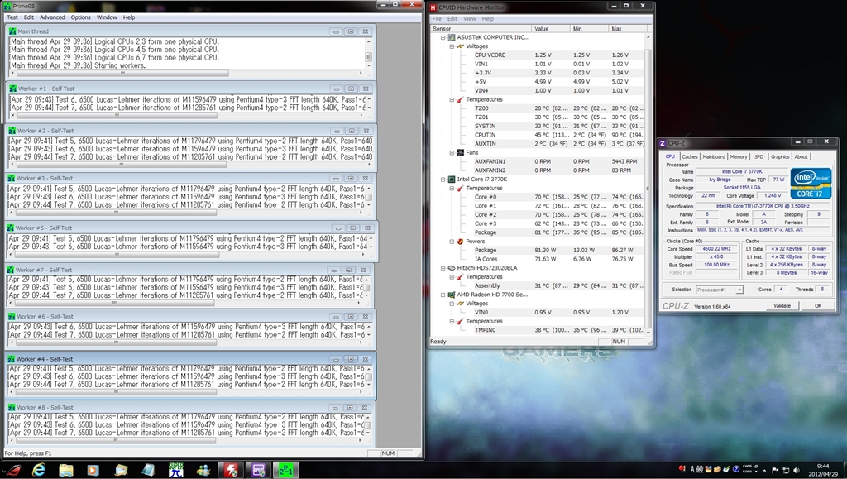The width and height of the screenshot is (847, 479).
Task: Collapse the Powers node under Intel Core i7
Action: click(x=452, y=242)
